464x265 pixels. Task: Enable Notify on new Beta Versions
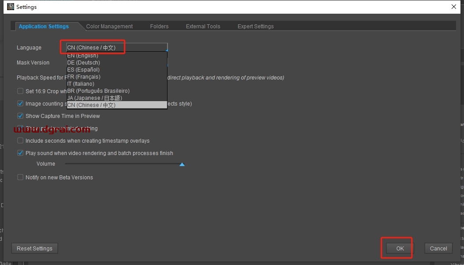[x=20, y=178]
